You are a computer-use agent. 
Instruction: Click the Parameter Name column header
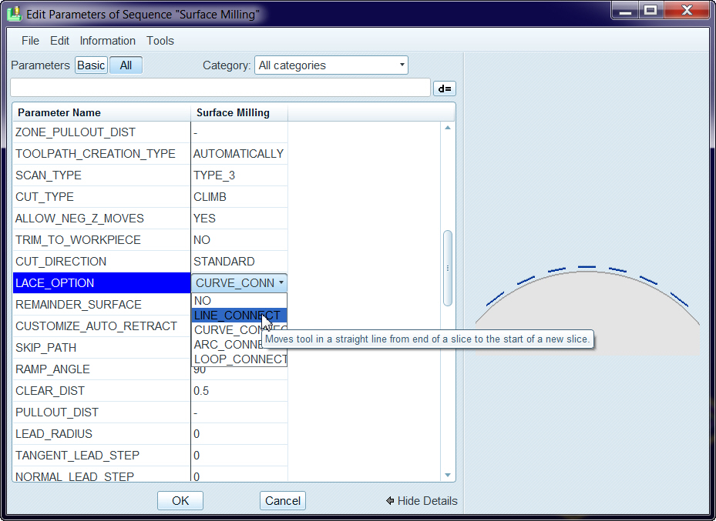pos(102,112)
